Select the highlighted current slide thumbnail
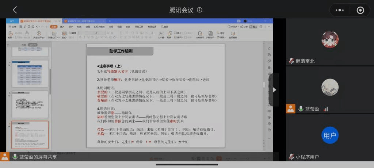Image resolution: width=374 pixels, height=168 pixels. click(x=30, y=134)
